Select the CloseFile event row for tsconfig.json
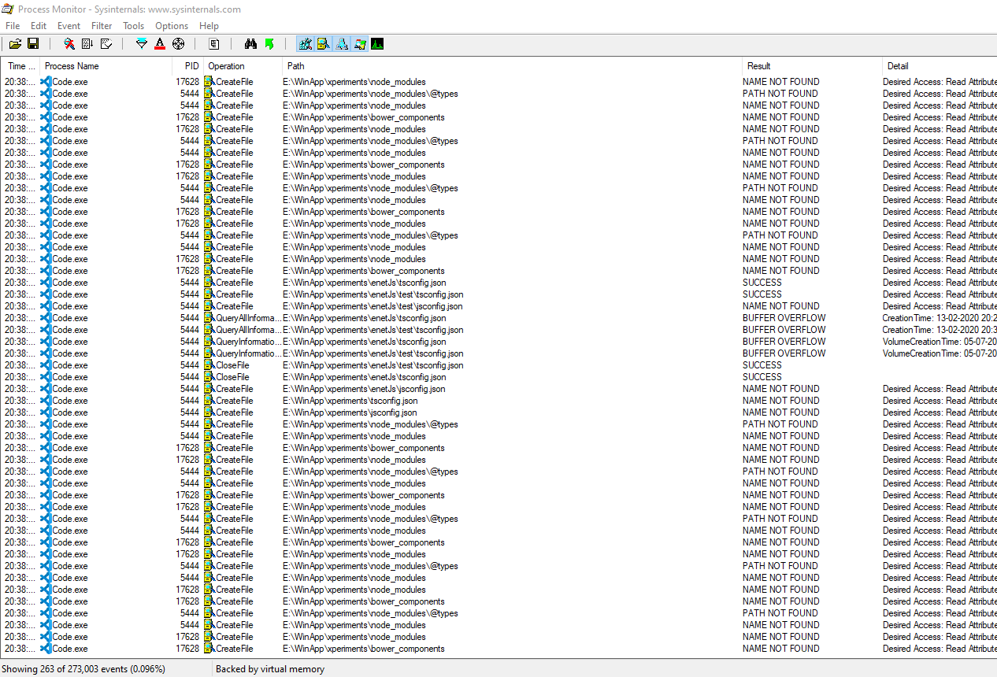The height and width of the screenshot is (677, 997). tap(394, 376)
